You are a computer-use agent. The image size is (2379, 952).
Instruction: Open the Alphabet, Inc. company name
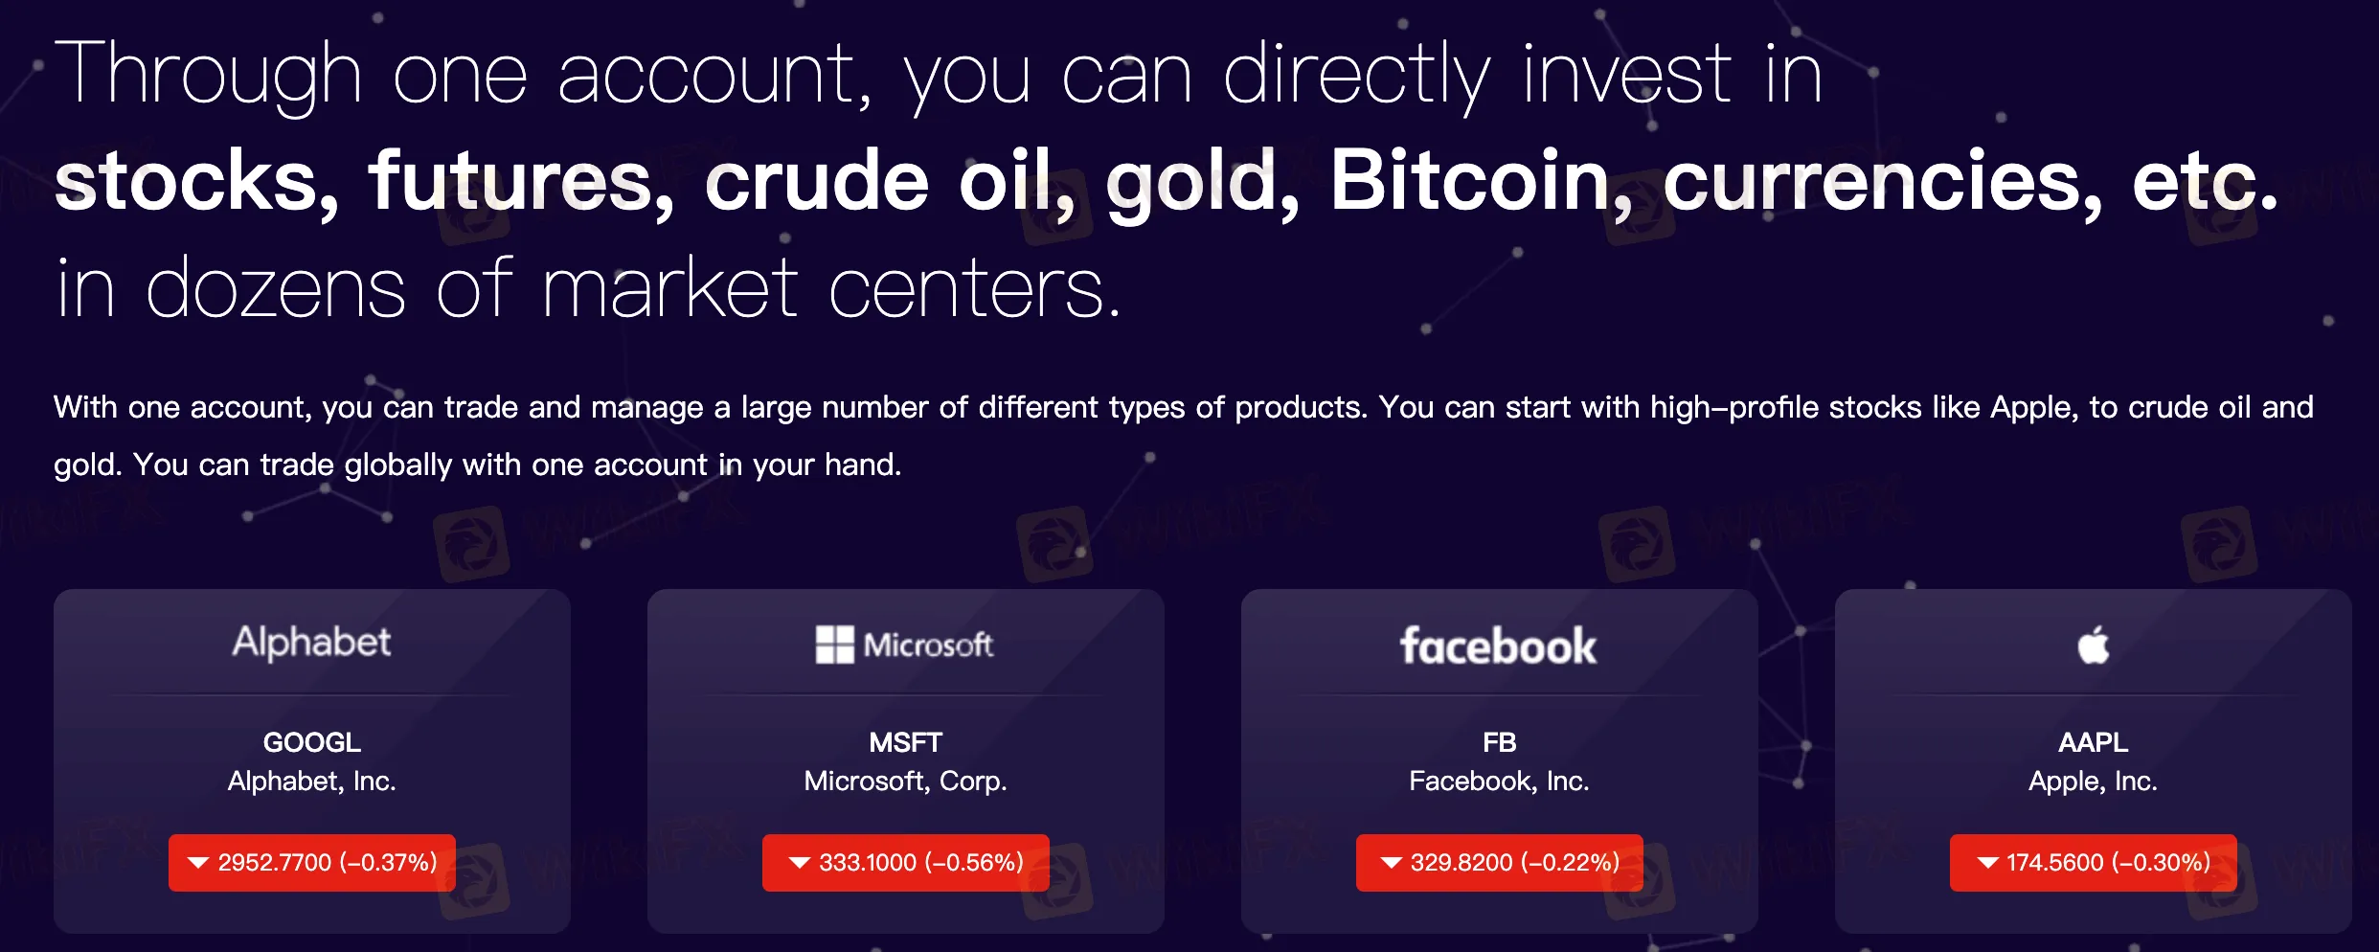coord(311,782)
